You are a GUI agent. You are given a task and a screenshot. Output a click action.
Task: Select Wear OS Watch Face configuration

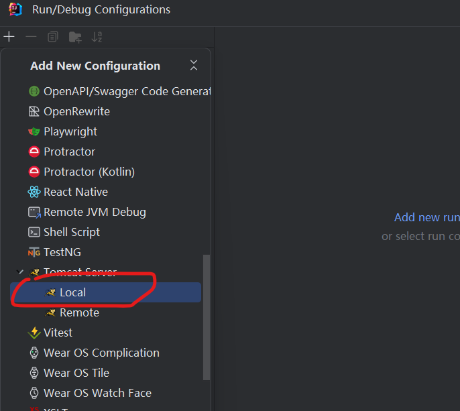(x=91, y=393)
